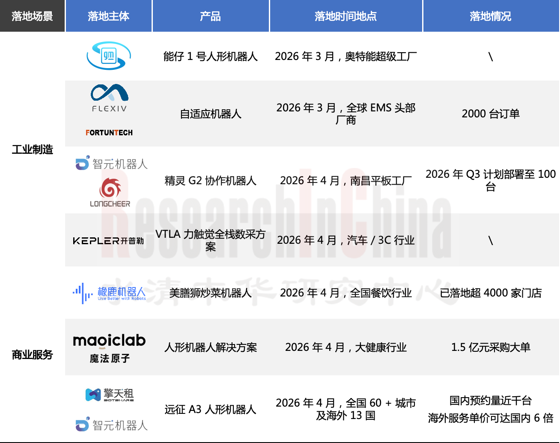Click the 自适应机器人 product cell

click(x=211, y=114)
